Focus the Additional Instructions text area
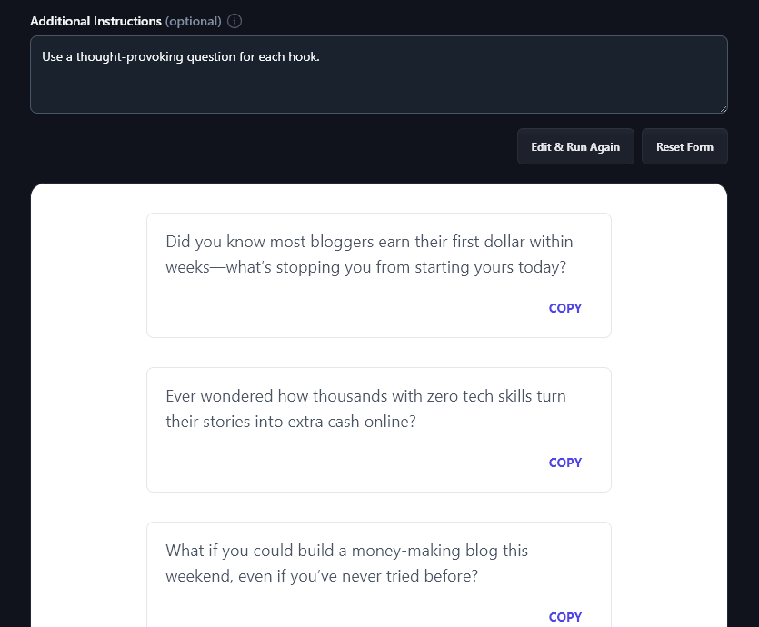759x627 pixels. coord(378,86)
